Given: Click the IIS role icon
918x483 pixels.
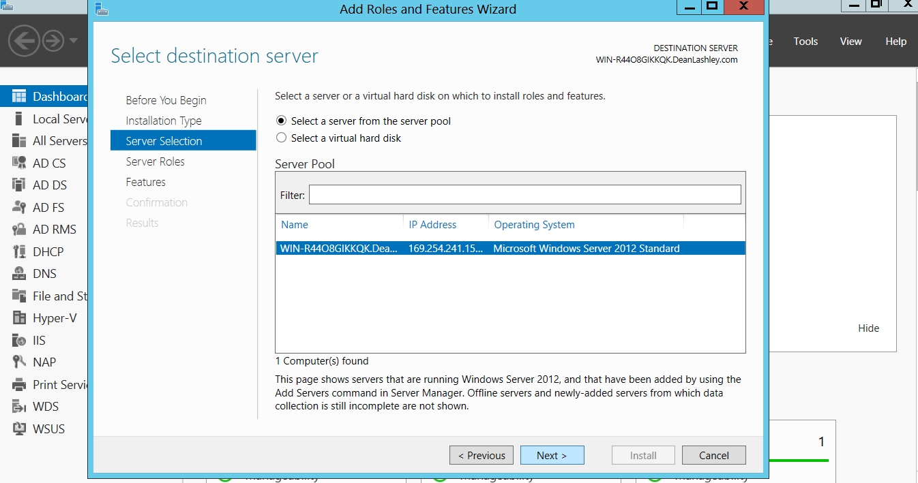Looking at the screenshot, I should tap(19, 340).
